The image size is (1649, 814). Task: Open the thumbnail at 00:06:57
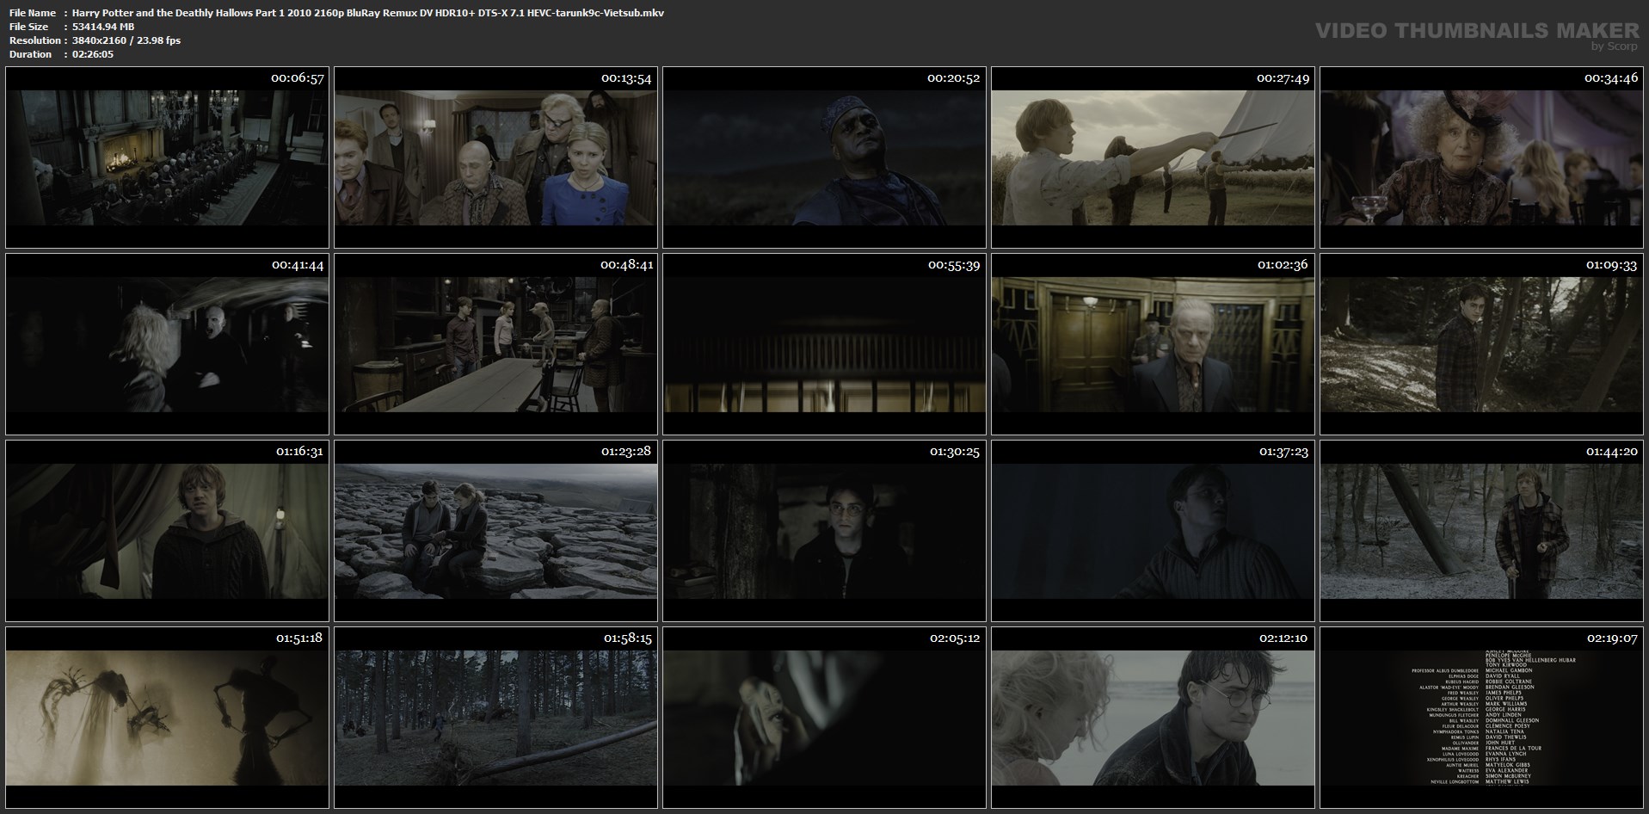click(x=167, y=157)
